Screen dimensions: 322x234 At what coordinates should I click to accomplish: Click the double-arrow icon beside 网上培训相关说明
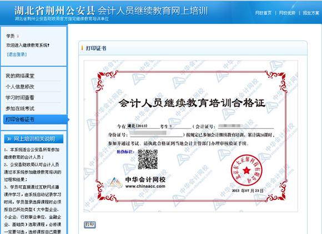[9, 139]
